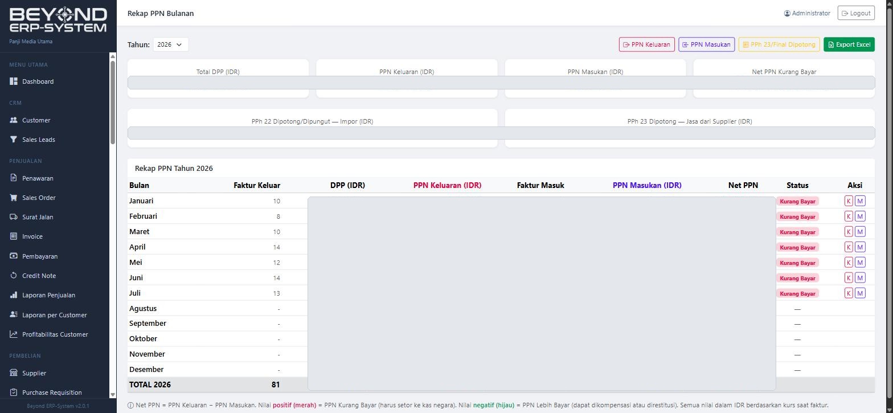
Task: Click the Dashboard grid icon in sidebar
Action: click(14, 81)
